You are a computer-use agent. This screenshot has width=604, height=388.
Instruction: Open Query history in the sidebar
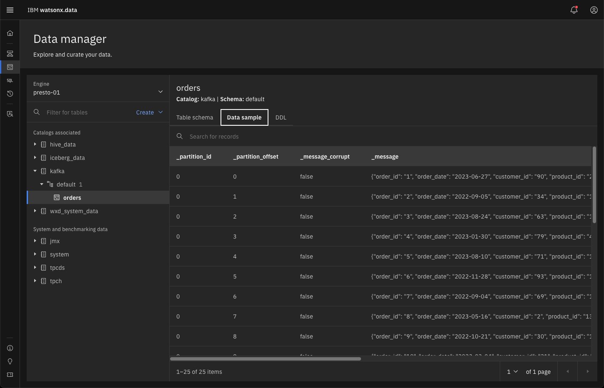click(x=10, y=94)
